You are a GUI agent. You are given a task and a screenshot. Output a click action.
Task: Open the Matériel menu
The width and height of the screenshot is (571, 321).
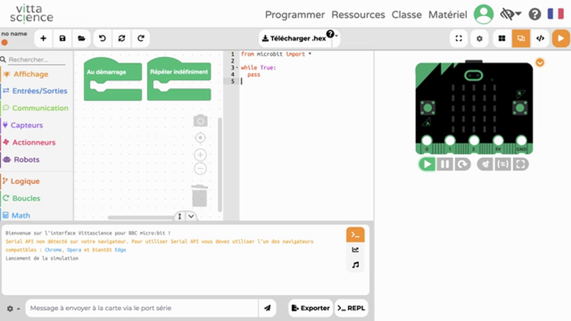[447, 14]
